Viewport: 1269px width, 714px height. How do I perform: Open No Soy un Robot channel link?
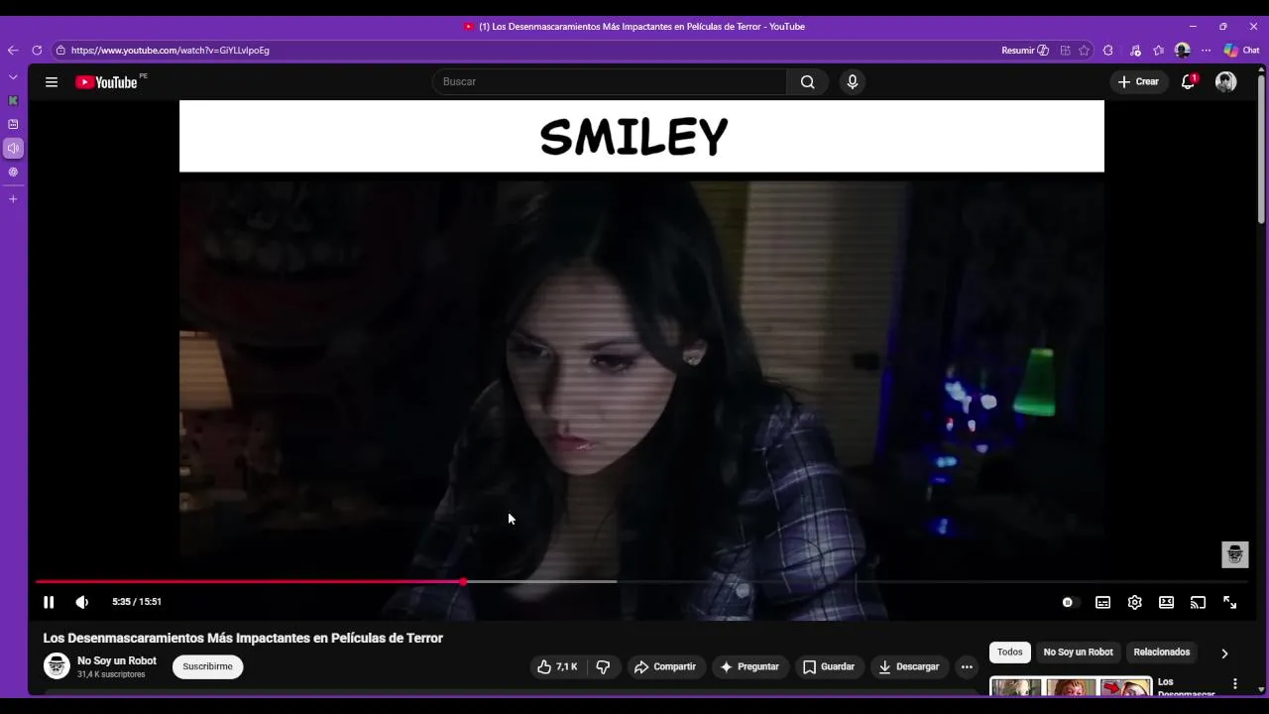point(117,660)
